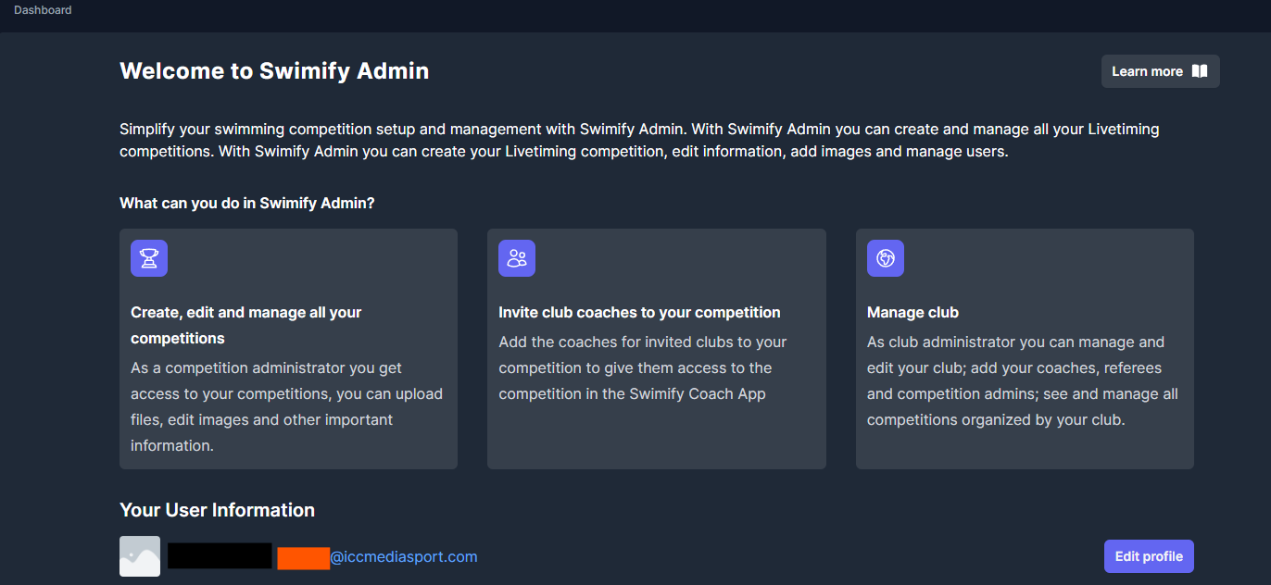The image size is (1271, 585).
Task: Click the club coaches people icon
Action: (x=517, y=258)
